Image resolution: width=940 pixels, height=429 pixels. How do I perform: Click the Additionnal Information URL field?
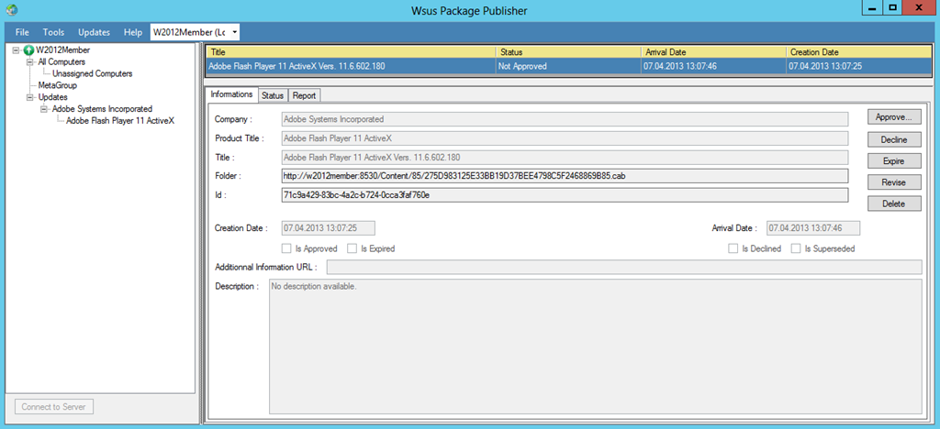click(x=624, y=267)
